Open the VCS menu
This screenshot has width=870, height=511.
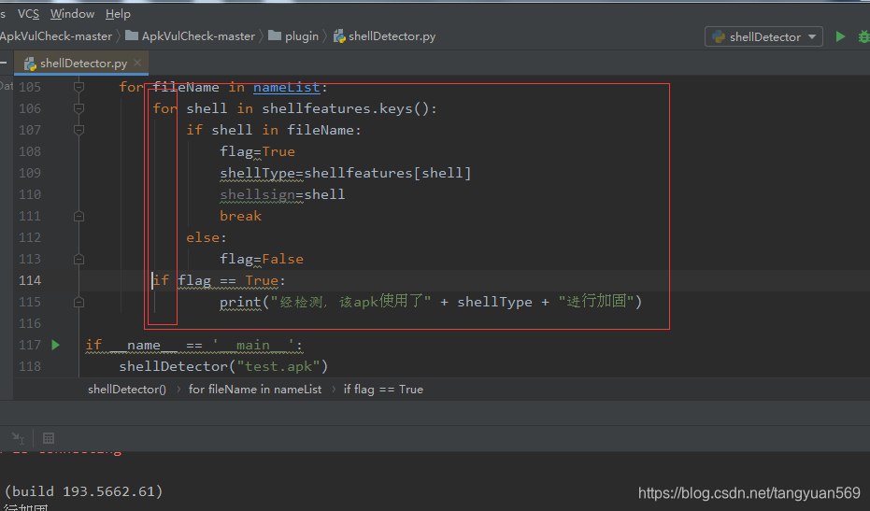click(x=28, y=14)
